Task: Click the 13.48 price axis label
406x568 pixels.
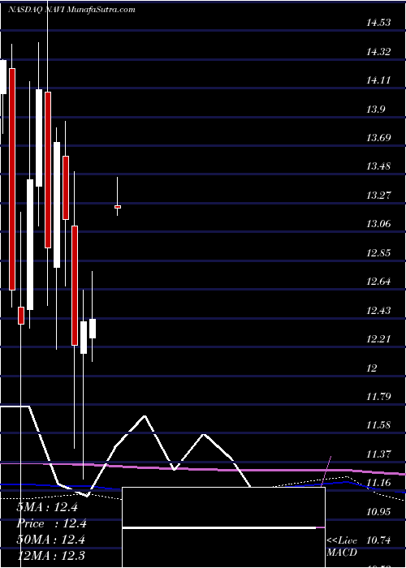Action: click(x=378, y=166)
